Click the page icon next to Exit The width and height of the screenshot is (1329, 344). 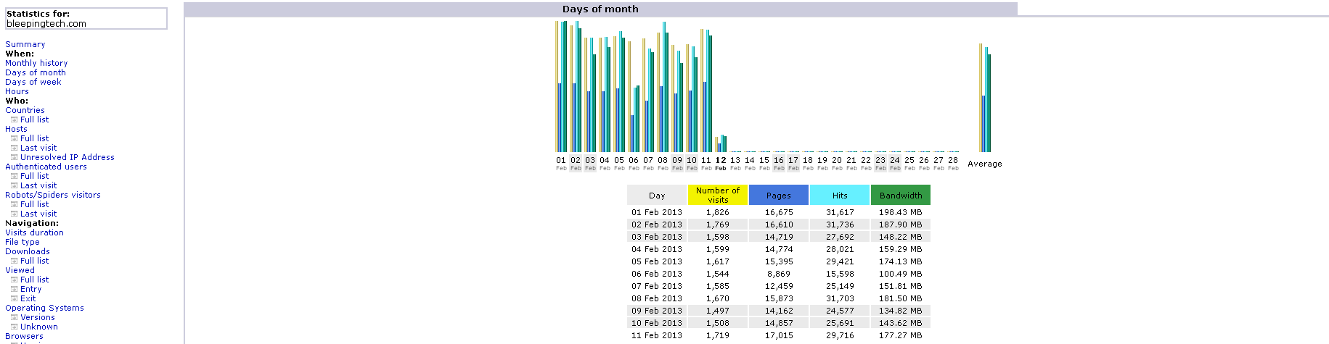[14, 298]
